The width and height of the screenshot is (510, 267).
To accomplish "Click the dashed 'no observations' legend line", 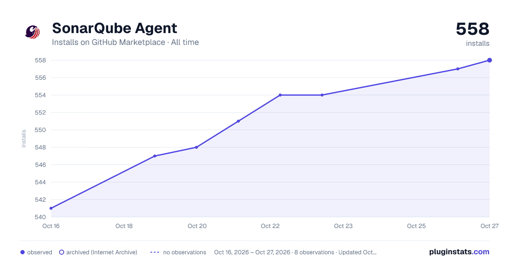I will (155, 252).
